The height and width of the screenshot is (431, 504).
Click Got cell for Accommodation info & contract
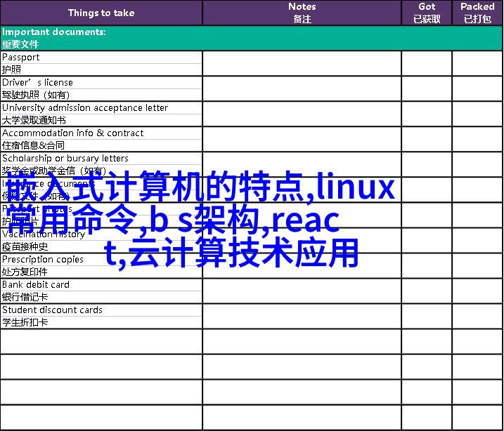tap(427, 139)
